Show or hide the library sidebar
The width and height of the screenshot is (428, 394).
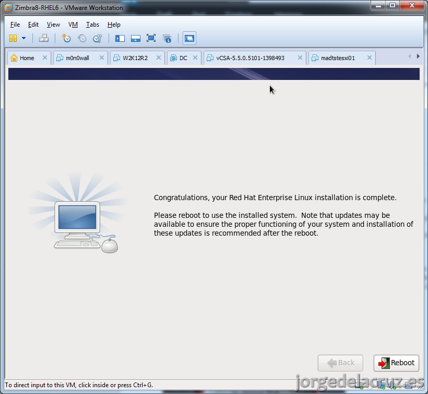coord(120,38)
